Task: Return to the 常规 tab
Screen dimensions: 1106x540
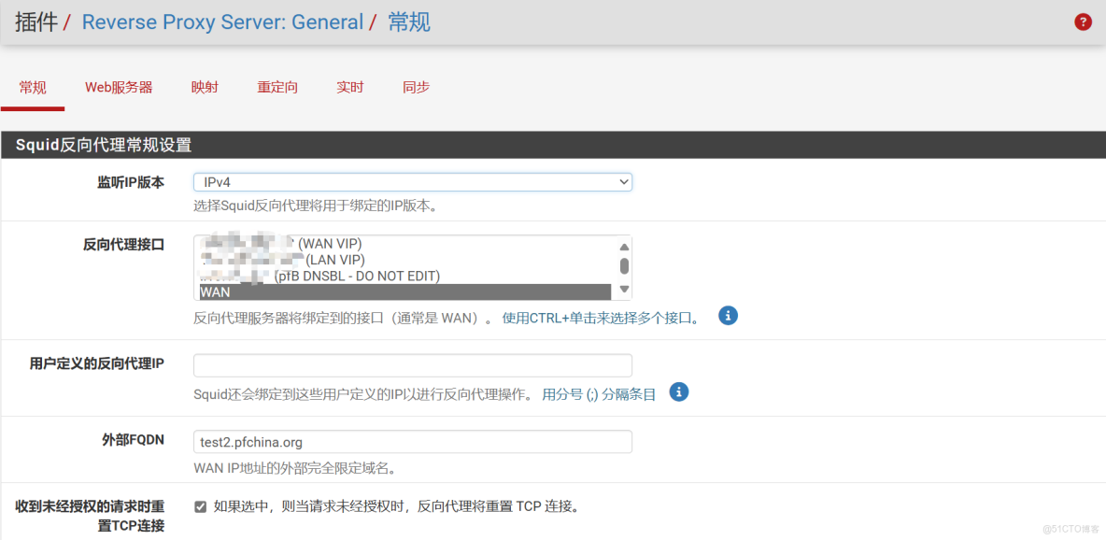Action: (33, 87)
